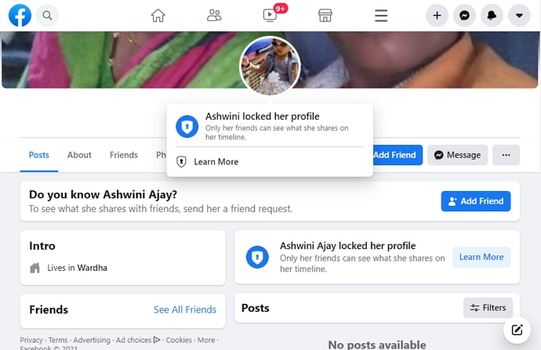Open the notifications bell icon
Image resolution: width=541 pixels, height=350 pixels.
click(492, 16)
